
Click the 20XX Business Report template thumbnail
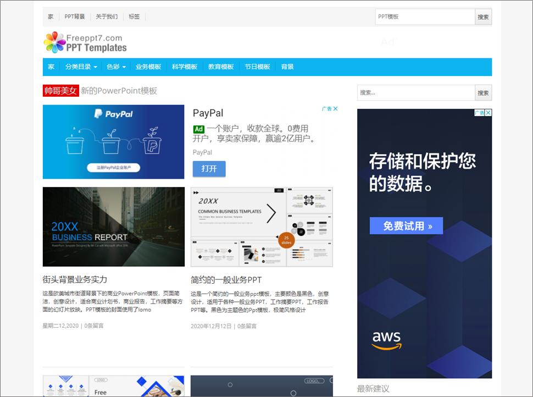pyautogui.click(x=113, y=227)
